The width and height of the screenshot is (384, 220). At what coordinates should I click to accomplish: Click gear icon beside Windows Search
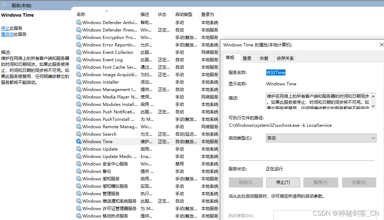(79, 134)
